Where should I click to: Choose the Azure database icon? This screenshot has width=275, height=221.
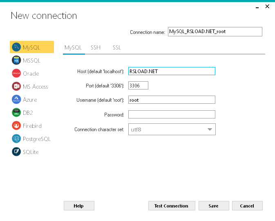click(x=16, y=100)
